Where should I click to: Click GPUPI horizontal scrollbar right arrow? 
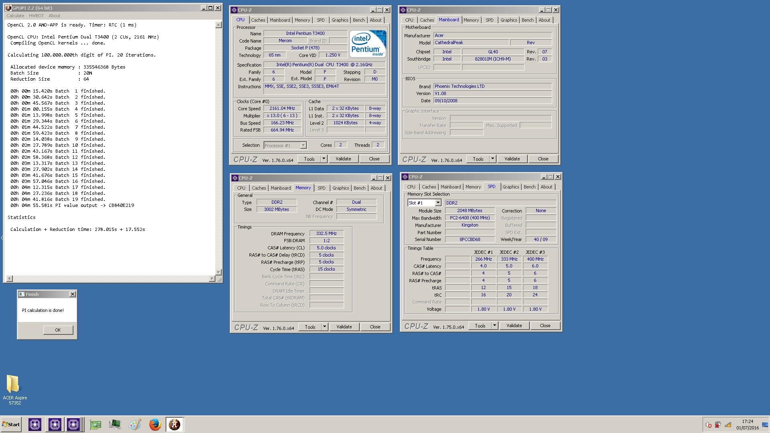(x=212, y=278)
